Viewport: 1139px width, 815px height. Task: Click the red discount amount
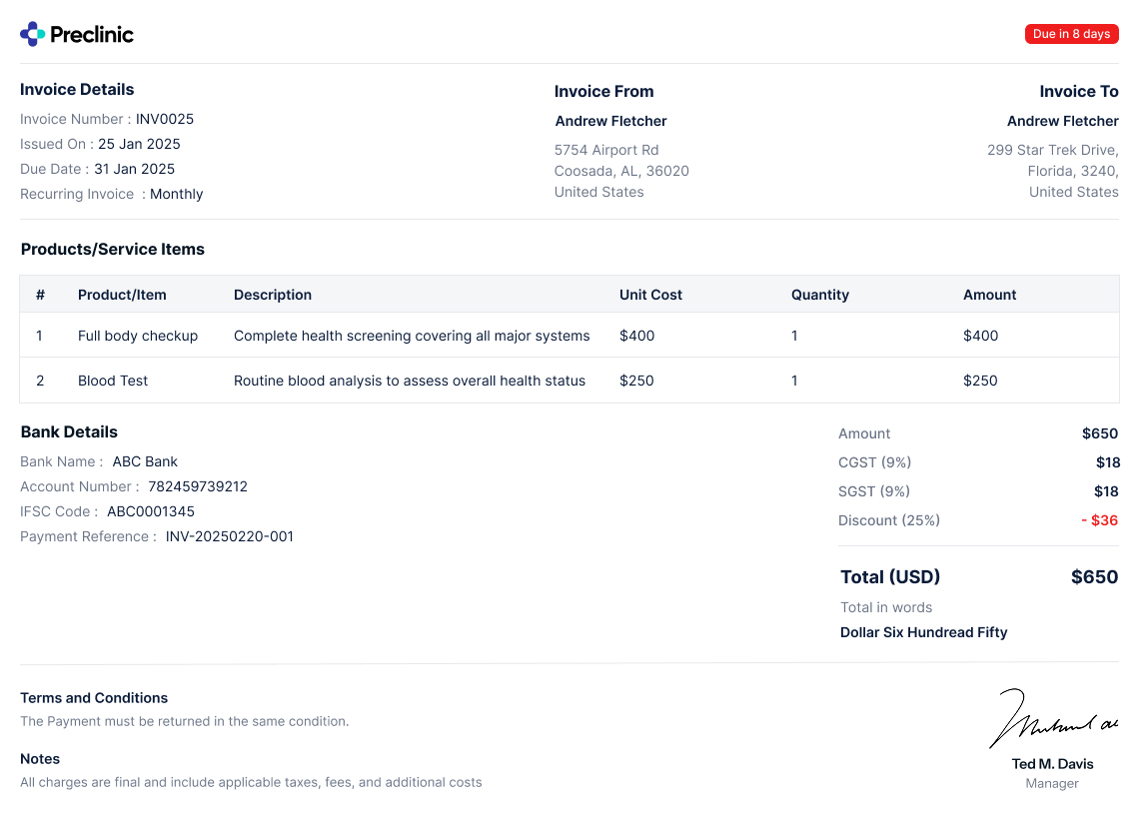[x=1099, y=520]
